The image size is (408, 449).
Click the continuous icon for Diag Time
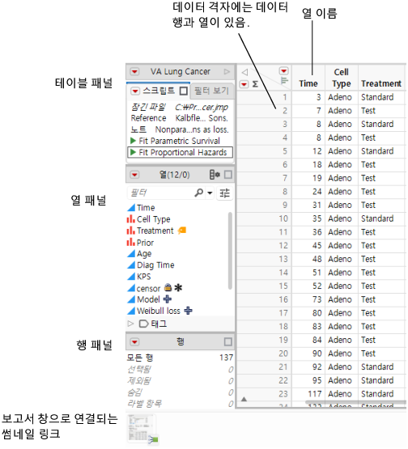pyautogui.click(x=131, y=265)
